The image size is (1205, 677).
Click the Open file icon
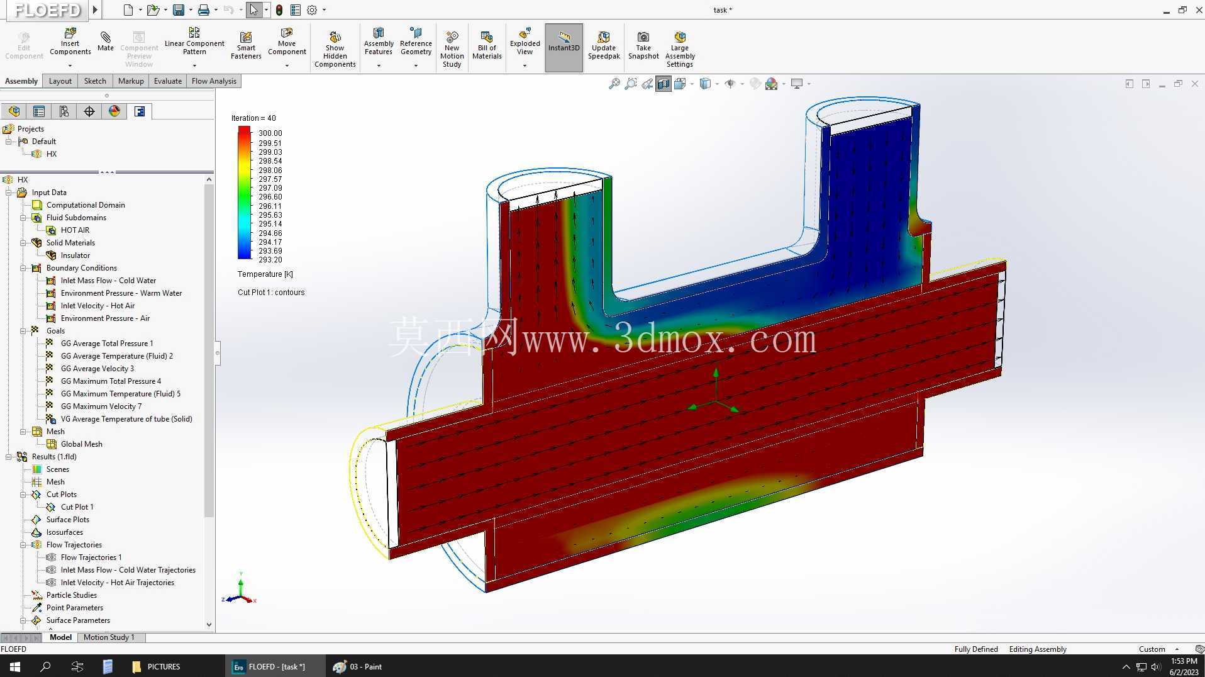point(152,10)
